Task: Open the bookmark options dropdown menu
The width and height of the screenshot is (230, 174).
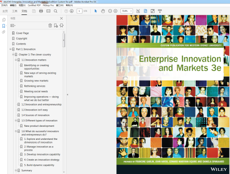Action: pos(13,26)
